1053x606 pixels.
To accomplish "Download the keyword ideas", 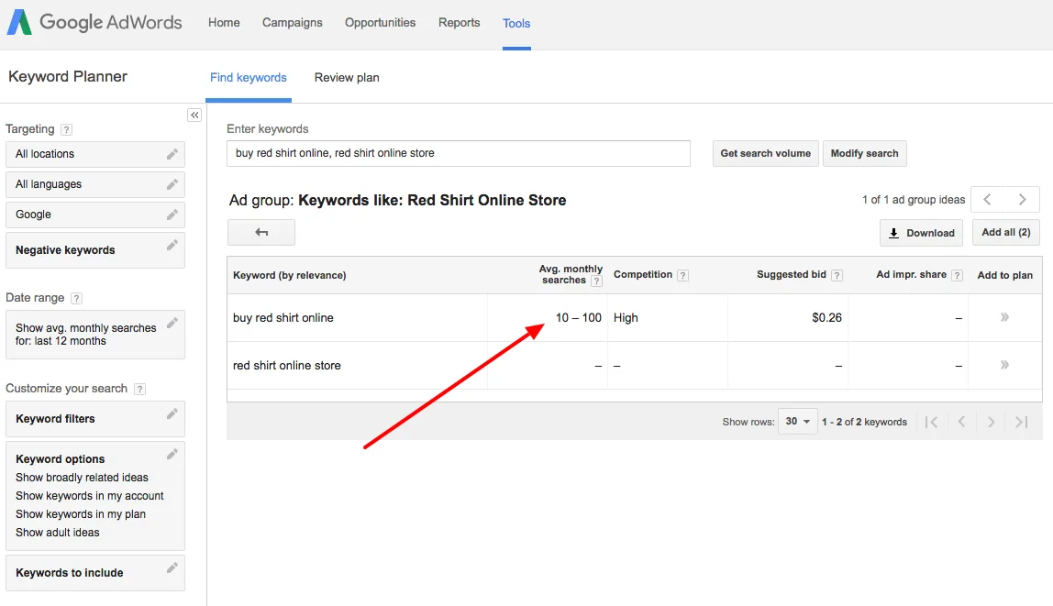I will [921, 233].
